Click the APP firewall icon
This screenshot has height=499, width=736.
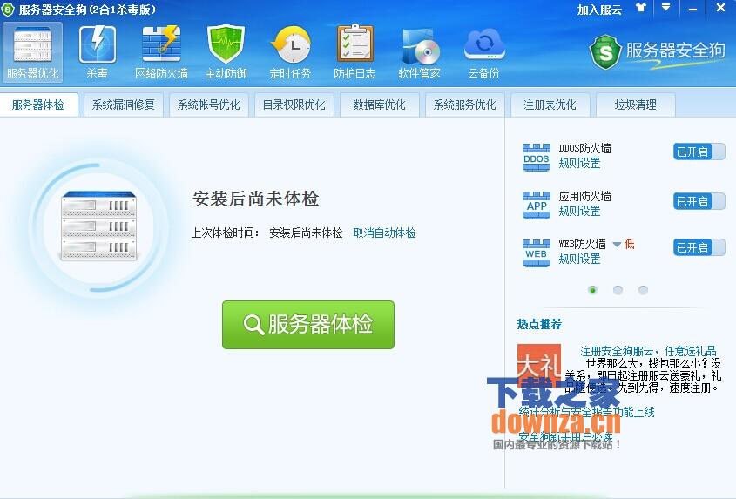[536, 206]
